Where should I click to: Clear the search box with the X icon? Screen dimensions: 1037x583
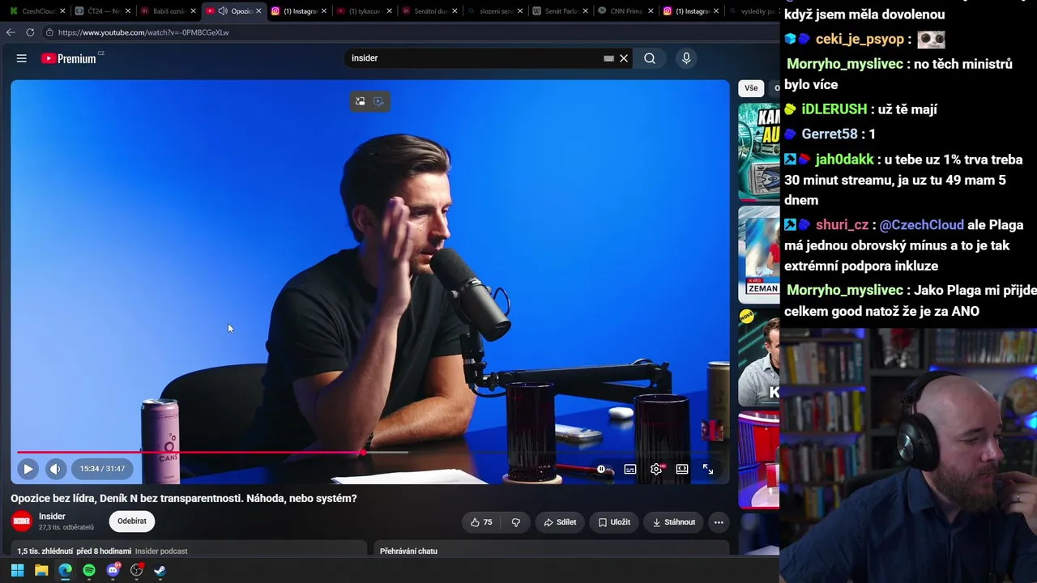pyautogui.click(x=624, y=58)
